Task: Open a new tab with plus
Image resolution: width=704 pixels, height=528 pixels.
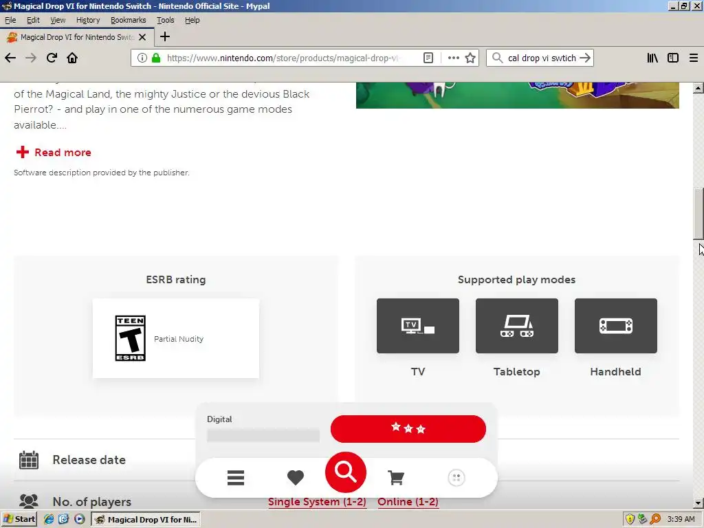Action: (x=165, y=37)
